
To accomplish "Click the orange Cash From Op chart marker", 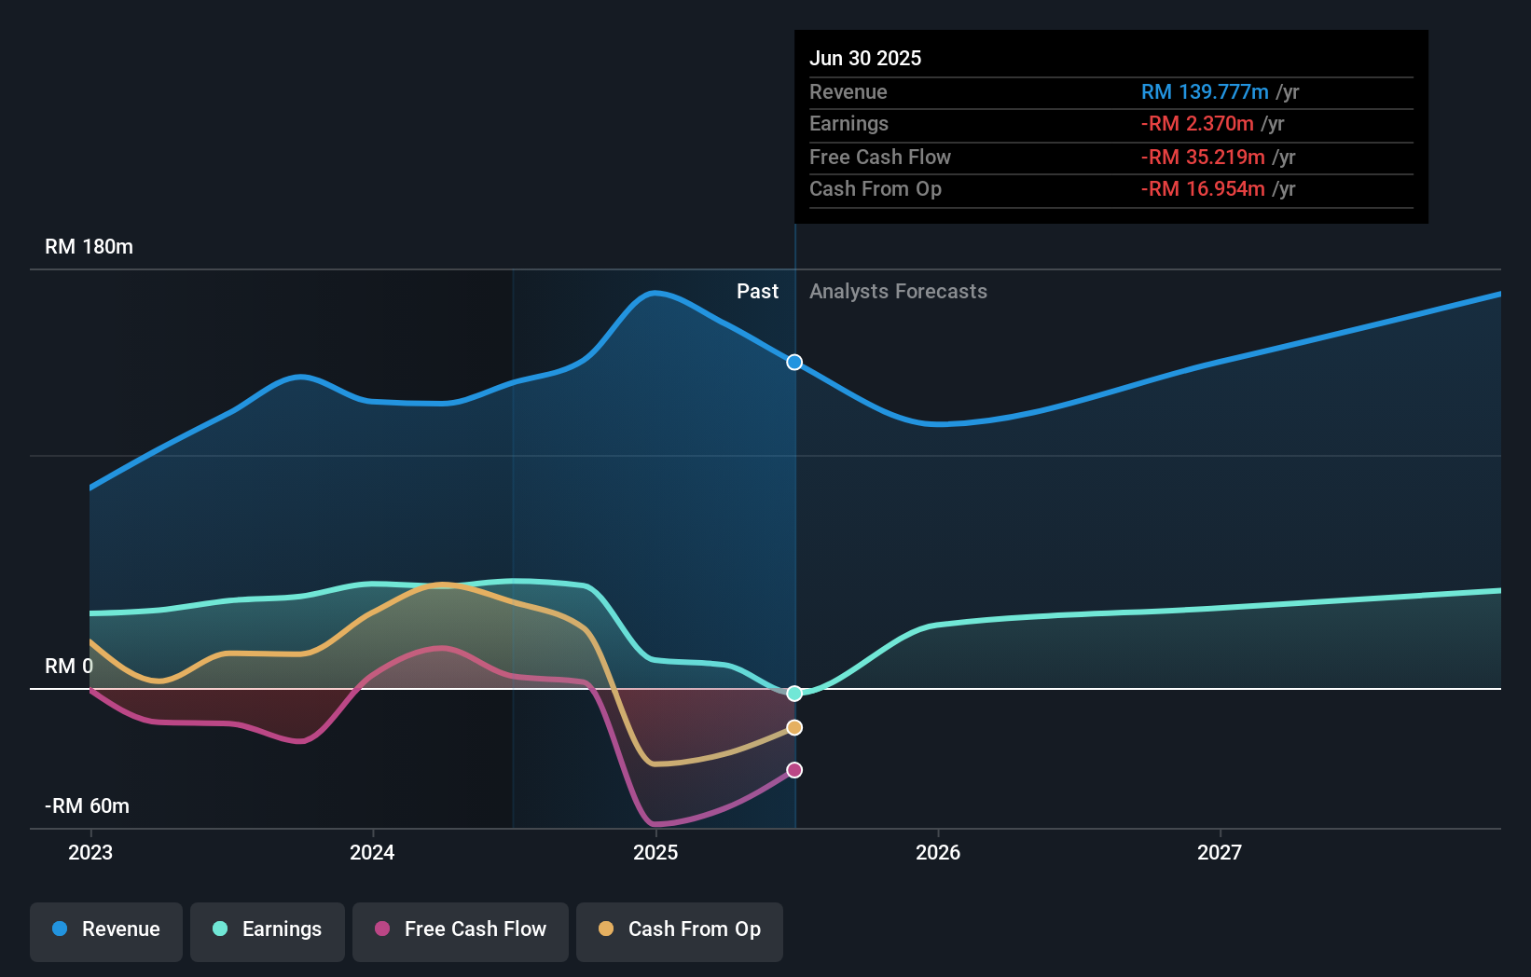I will click(x=793, y=728).
